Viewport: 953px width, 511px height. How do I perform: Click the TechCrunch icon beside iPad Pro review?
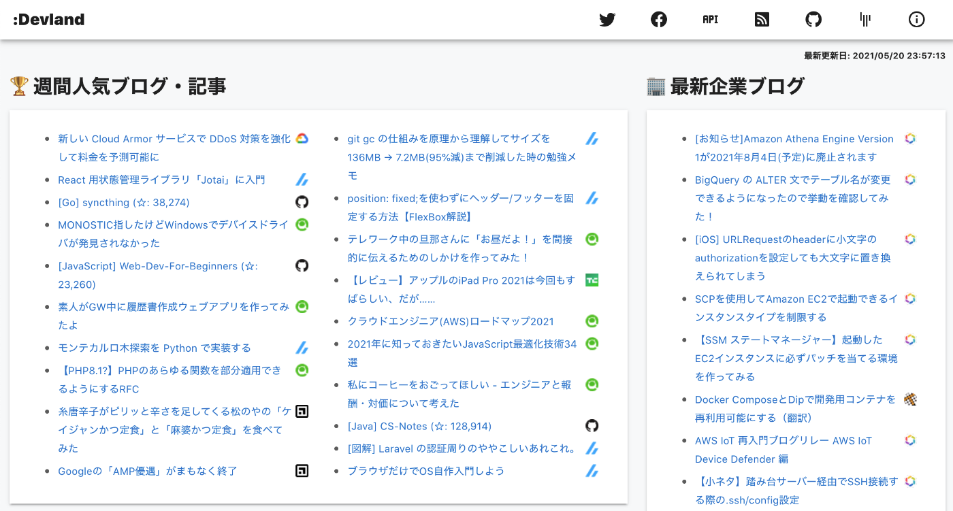point(592,280)
